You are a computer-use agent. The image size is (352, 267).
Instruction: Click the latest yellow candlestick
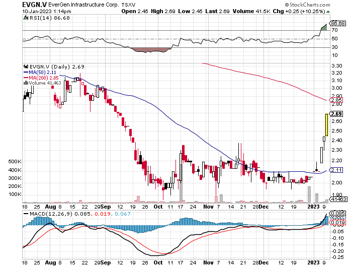coord(326,125)
